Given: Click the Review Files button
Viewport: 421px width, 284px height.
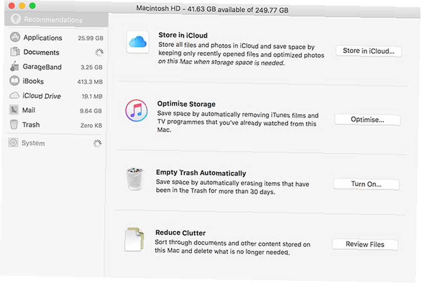Looking at the screenshot, I should point(365,244).
